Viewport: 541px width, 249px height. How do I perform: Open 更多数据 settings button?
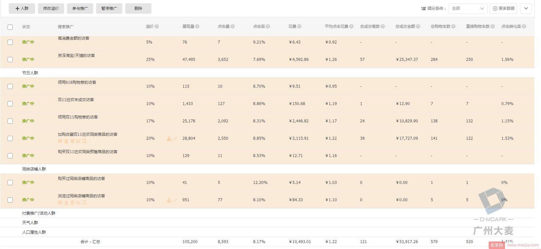point(503,9)
